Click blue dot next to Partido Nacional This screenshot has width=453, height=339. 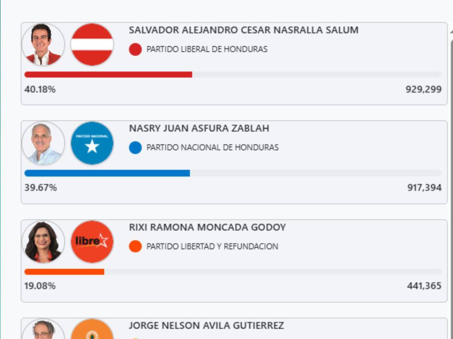[135, 148]
